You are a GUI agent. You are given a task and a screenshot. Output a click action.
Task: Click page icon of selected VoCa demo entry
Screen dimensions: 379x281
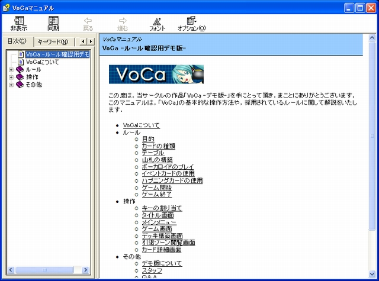[x=21, y=54]
